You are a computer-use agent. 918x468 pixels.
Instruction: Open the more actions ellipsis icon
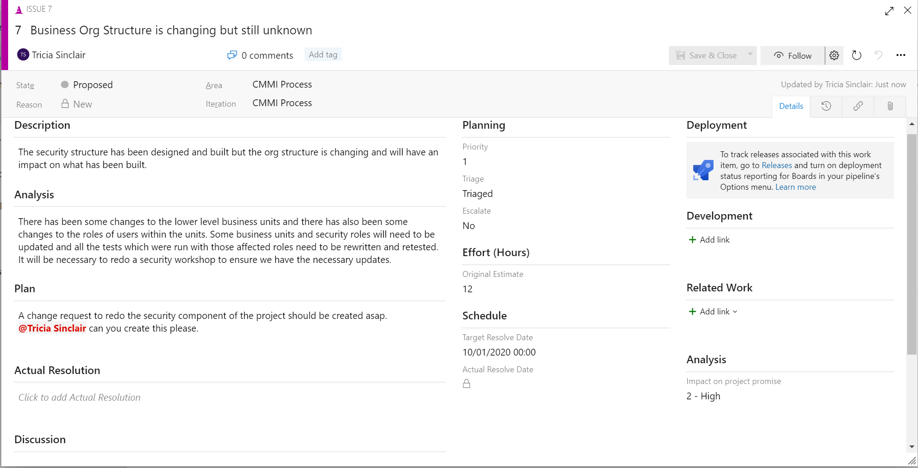pos(901,55)
